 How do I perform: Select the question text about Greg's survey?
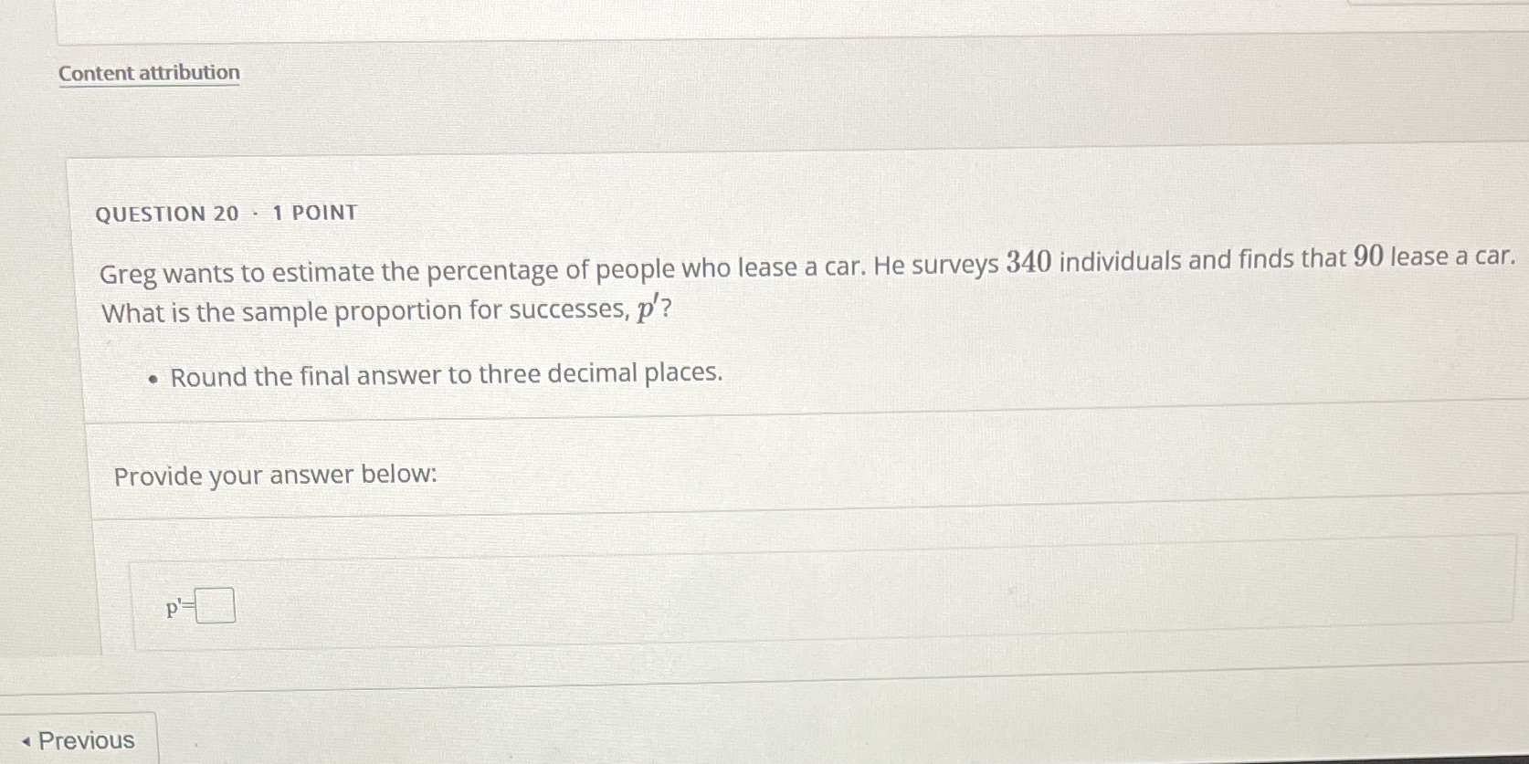click(x=639, y=269)
